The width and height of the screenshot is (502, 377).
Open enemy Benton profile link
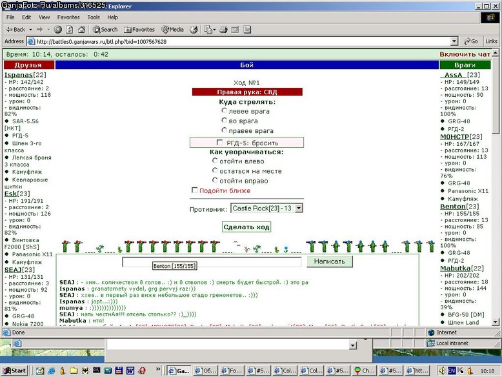click(453, 207)
